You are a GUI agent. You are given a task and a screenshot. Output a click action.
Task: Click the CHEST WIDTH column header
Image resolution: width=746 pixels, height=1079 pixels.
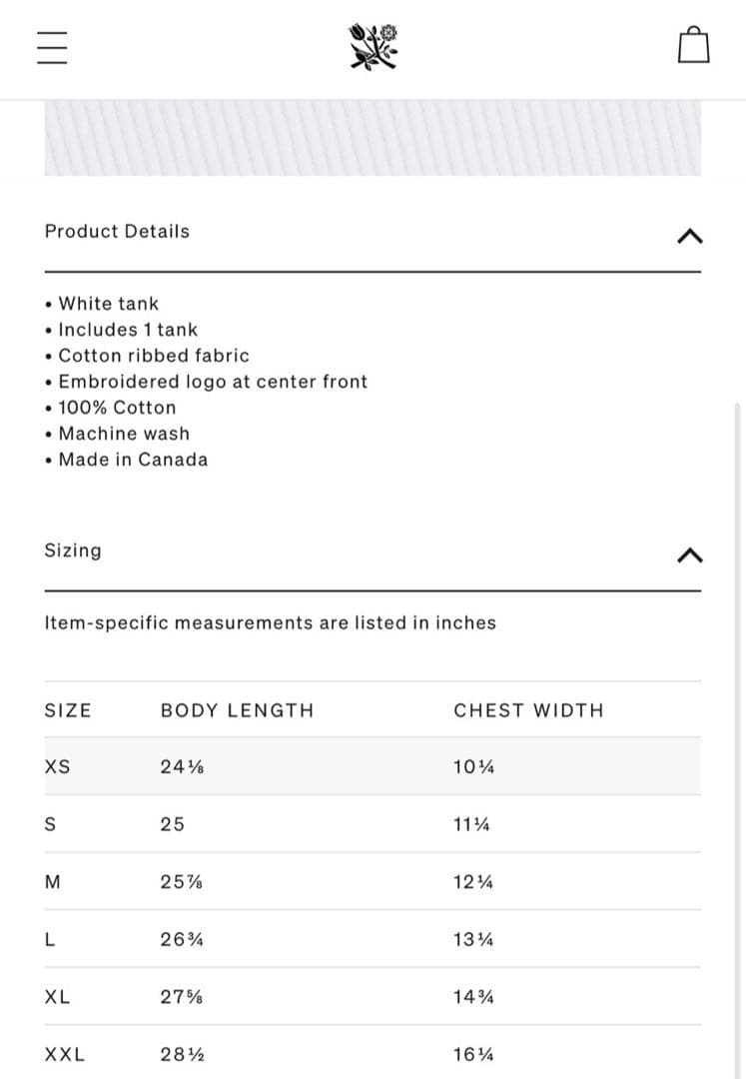point(528,710)
